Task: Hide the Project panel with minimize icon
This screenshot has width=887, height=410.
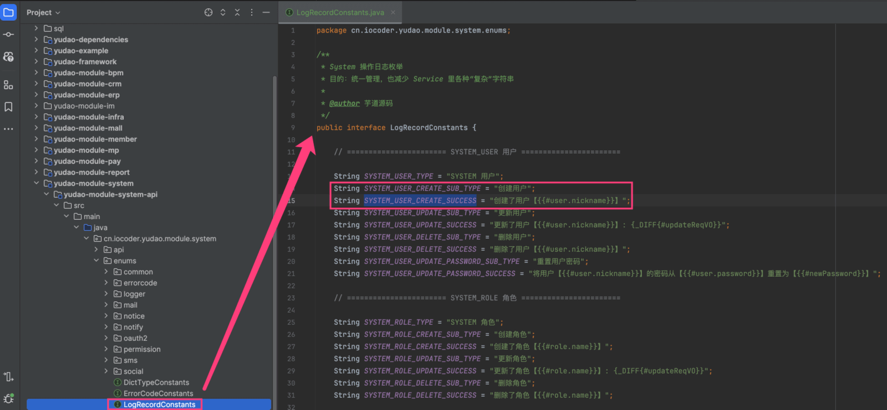Action: [x=266, y=12]
